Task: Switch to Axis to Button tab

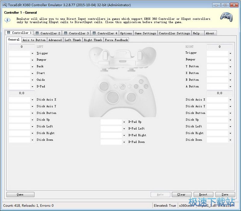Action: click(x=34, y=40)
